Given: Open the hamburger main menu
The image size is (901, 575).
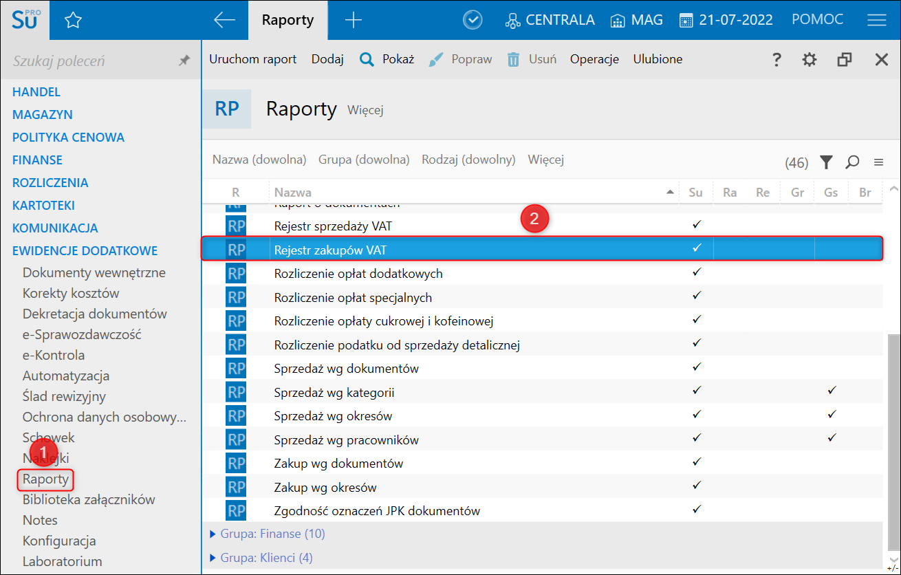Looking at the screenshot, I should [876, 21].
